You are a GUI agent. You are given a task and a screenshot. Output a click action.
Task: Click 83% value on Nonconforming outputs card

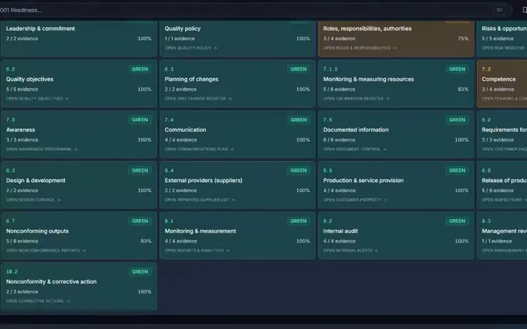click(146, 241)
